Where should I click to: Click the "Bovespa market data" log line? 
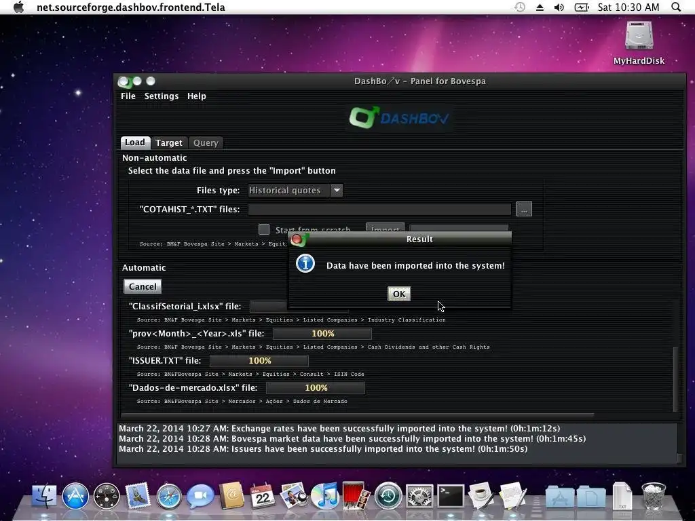(352, 439)
